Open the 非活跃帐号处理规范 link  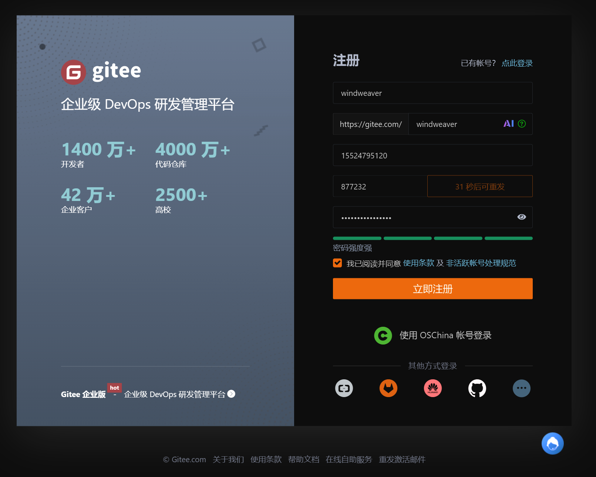pos(481,263)
